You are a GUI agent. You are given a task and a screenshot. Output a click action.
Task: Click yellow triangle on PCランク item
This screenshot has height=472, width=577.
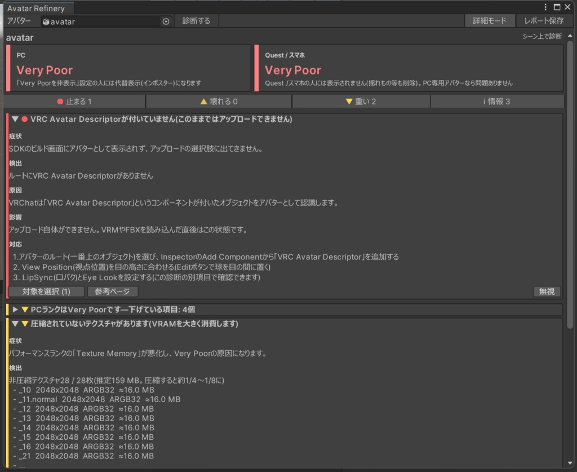(x=25, y=310)
